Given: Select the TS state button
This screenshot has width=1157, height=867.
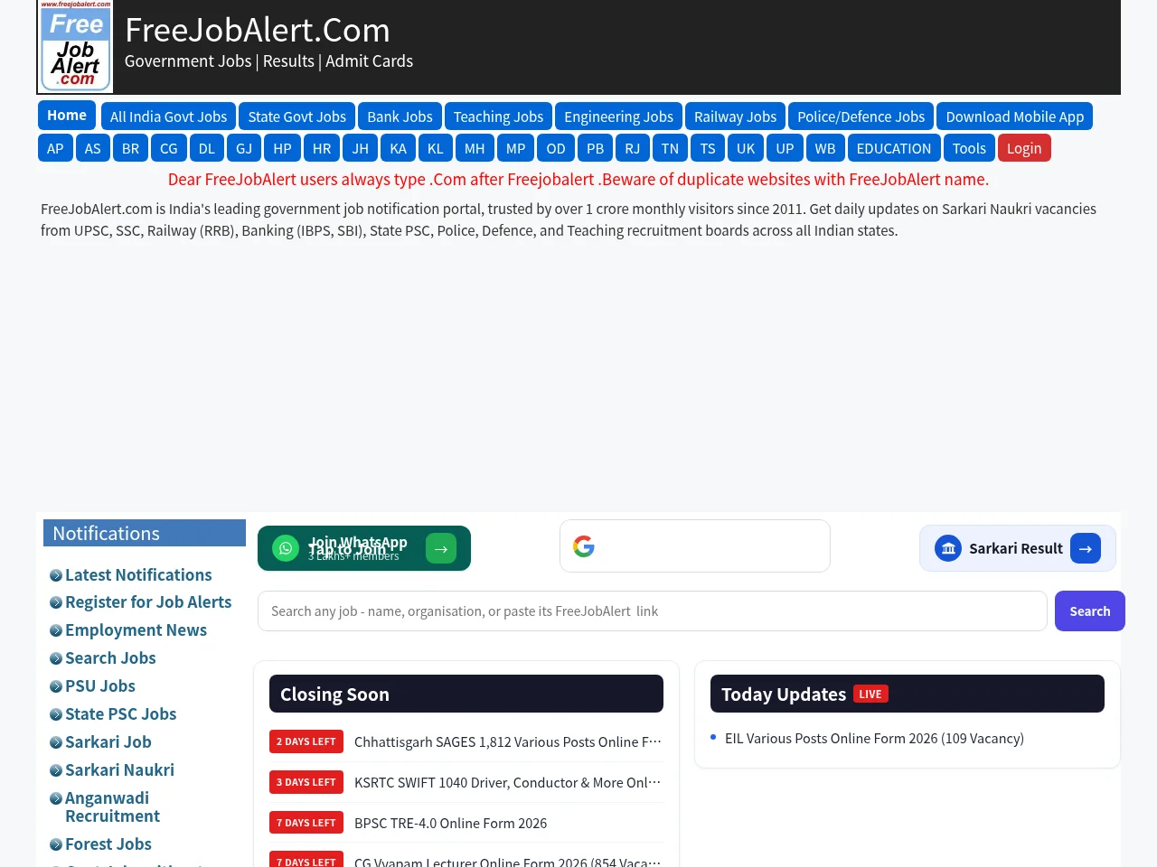Looking at the screenshot, I should click(708, 148).
